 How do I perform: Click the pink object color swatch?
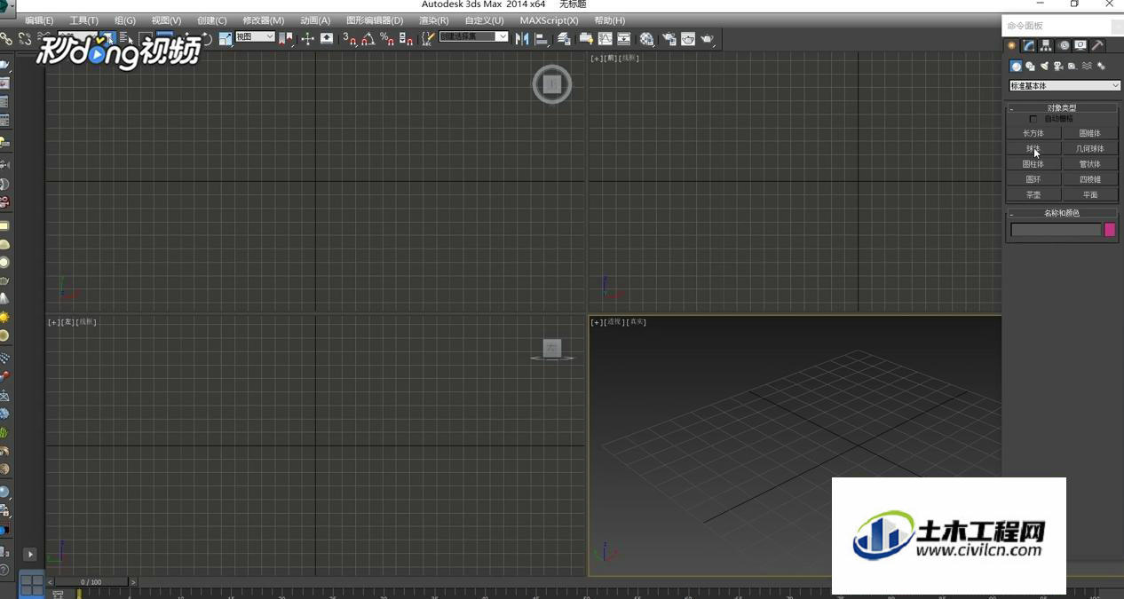point(1110,230)
